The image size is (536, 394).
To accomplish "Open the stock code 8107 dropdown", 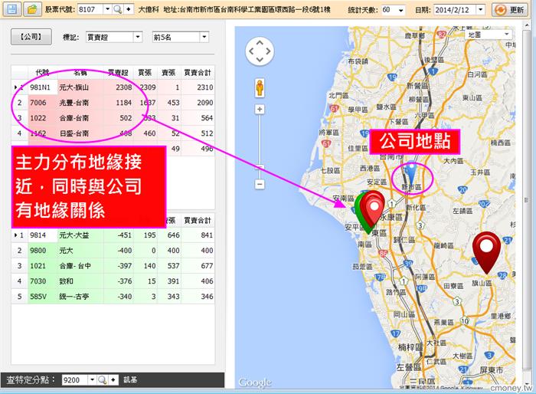I will tap(107, 10).
